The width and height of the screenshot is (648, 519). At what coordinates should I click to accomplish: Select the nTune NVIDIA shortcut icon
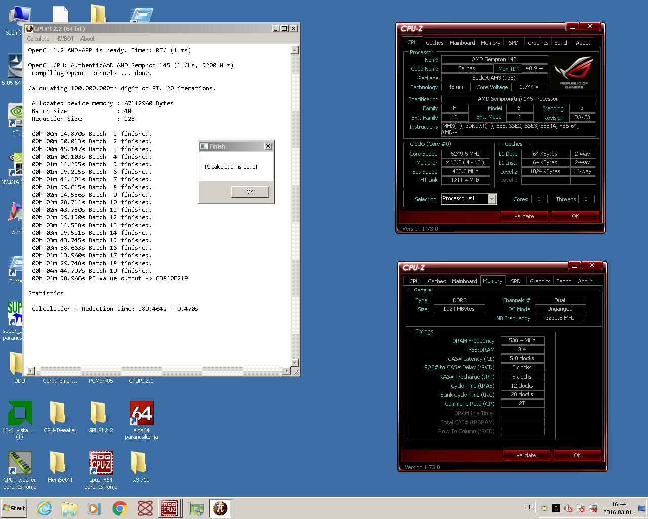tap(15, 116)
